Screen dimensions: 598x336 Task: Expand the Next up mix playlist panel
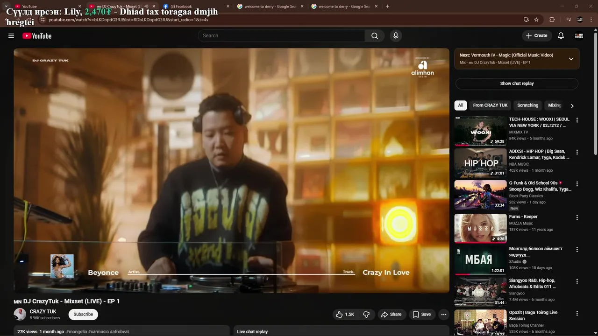click(x=571, y=59)
